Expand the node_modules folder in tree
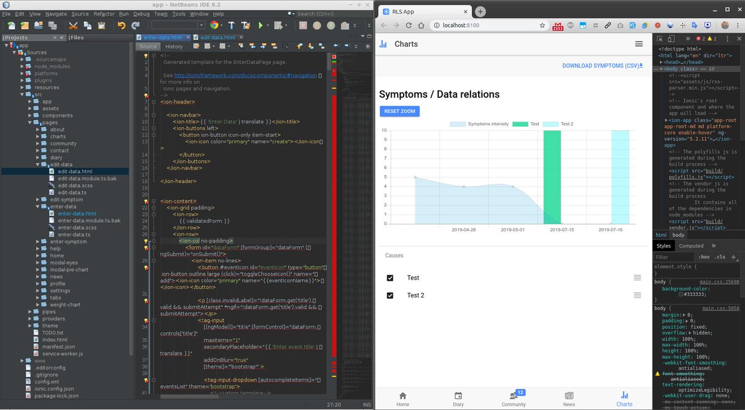 pos(22,66)
